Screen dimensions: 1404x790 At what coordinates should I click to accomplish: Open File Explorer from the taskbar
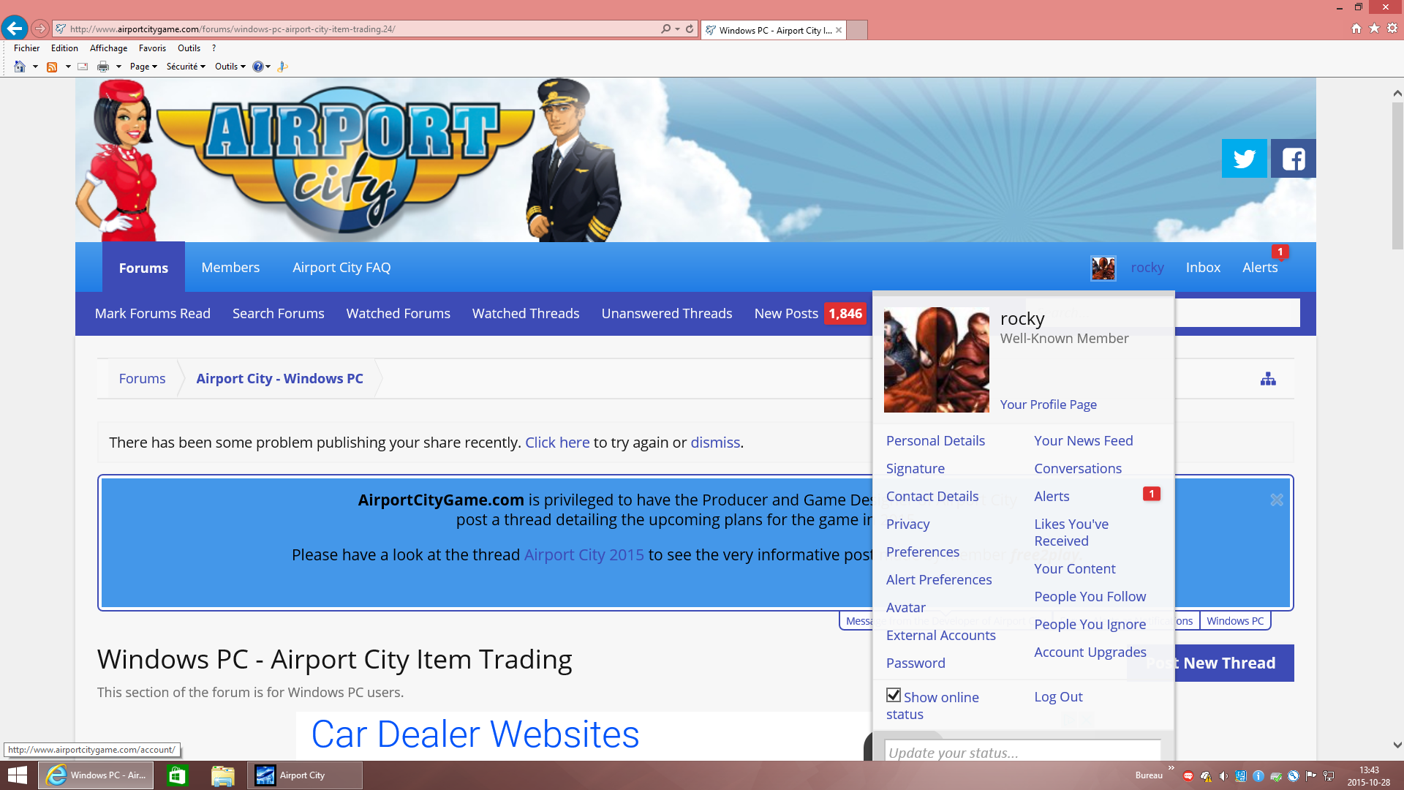[222, 775]
